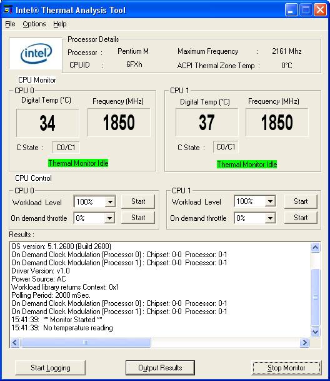
Task: Click CPU 0 frequency value 1850
Action: click(119, 123)
